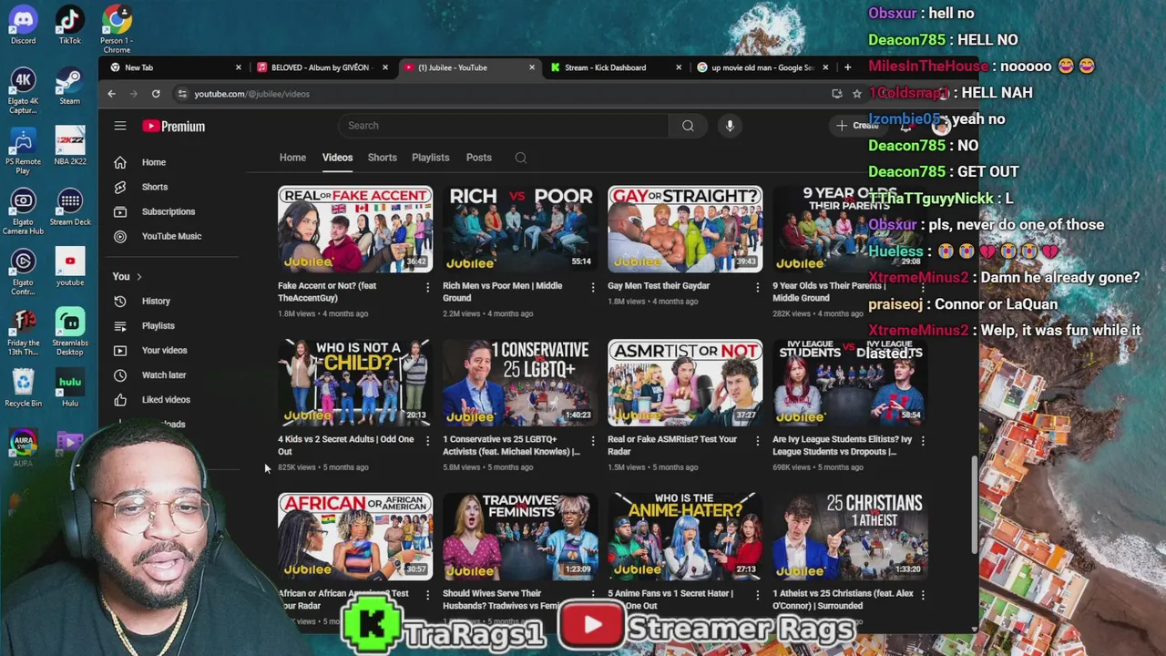
Task: Open the Chrome Person 1 desktop shortcut
Action: click(x=116, y=29)
